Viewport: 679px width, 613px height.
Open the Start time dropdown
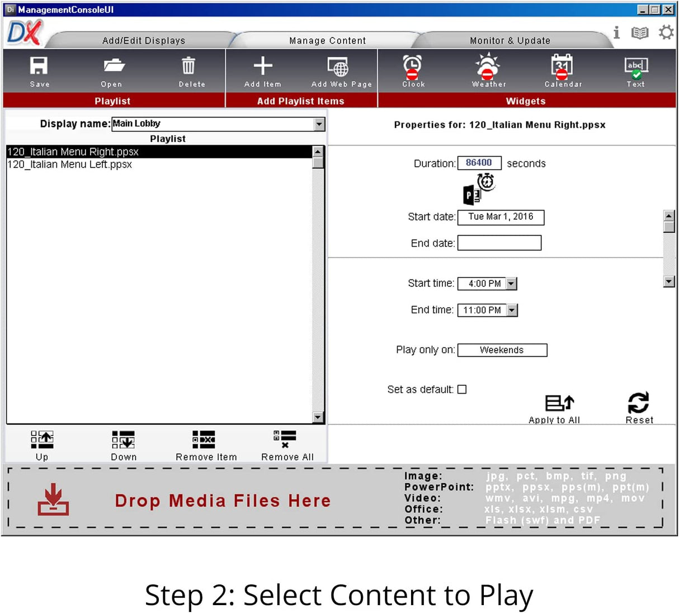pos(510,283)
